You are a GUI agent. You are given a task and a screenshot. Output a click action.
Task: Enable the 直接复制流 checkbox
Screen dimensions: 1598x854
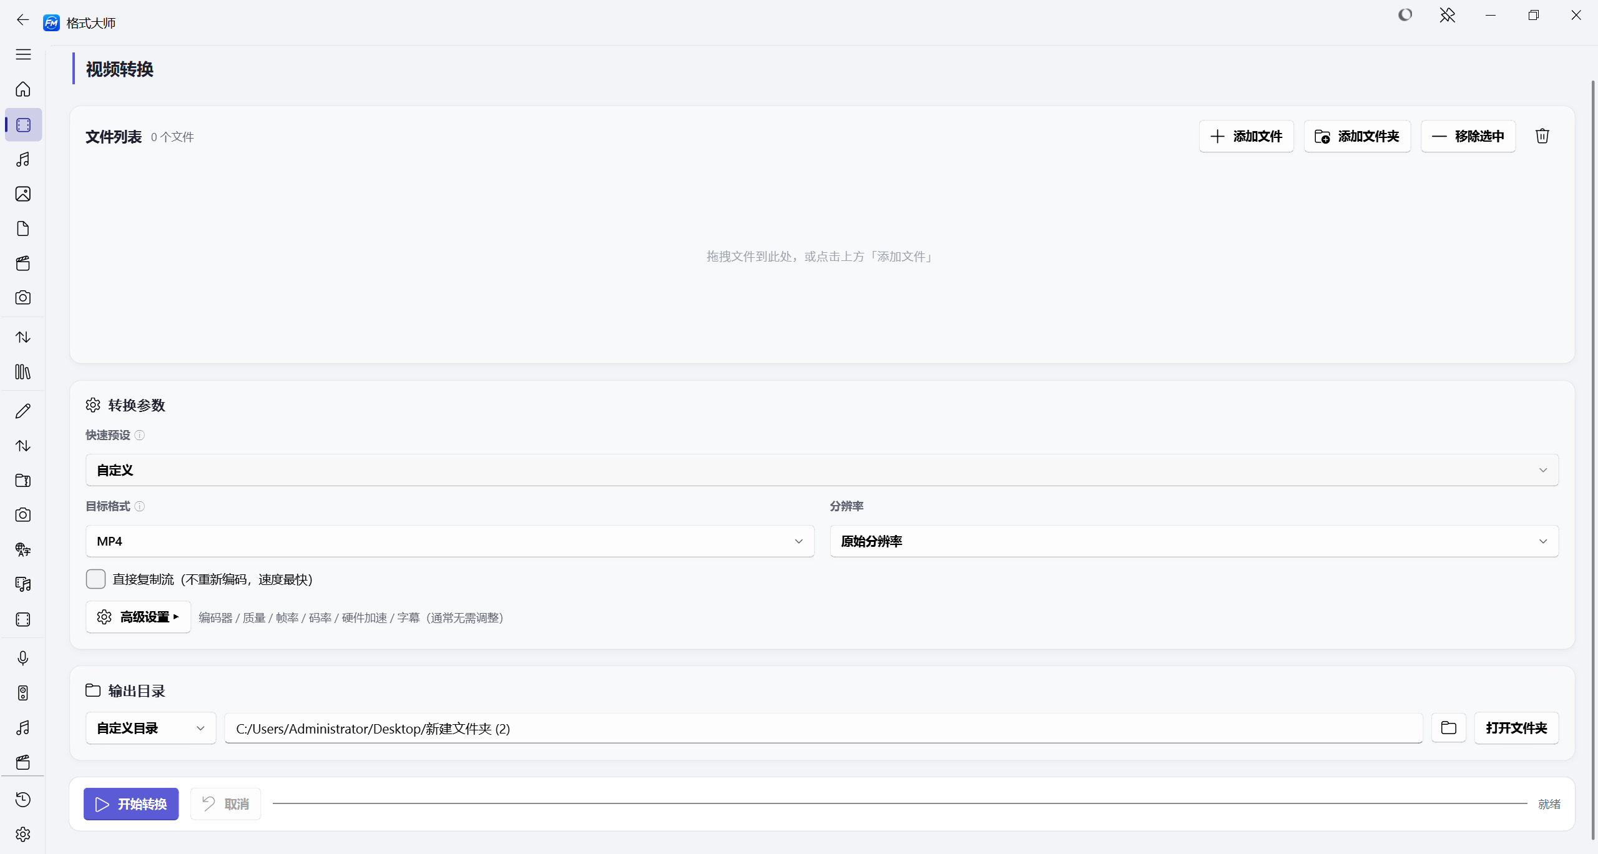coord(96,579)
